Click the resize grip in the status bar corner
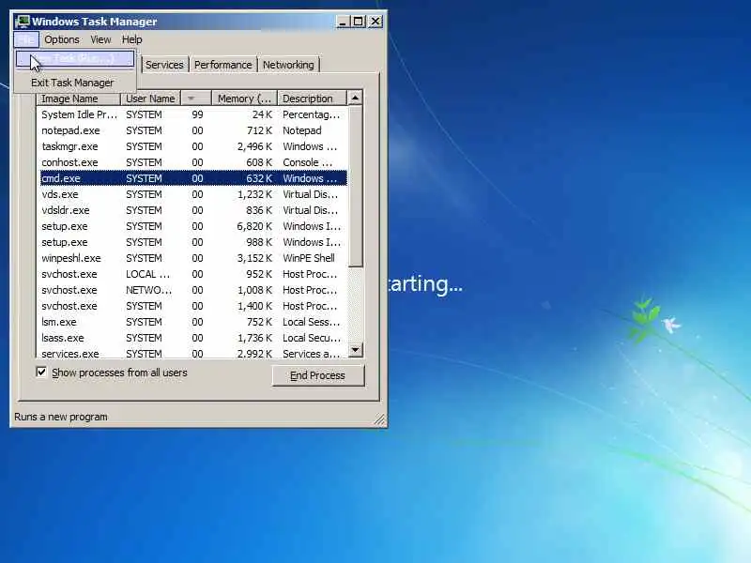The image size is (751, 563). pyautogui.click(x=379, y=418)
